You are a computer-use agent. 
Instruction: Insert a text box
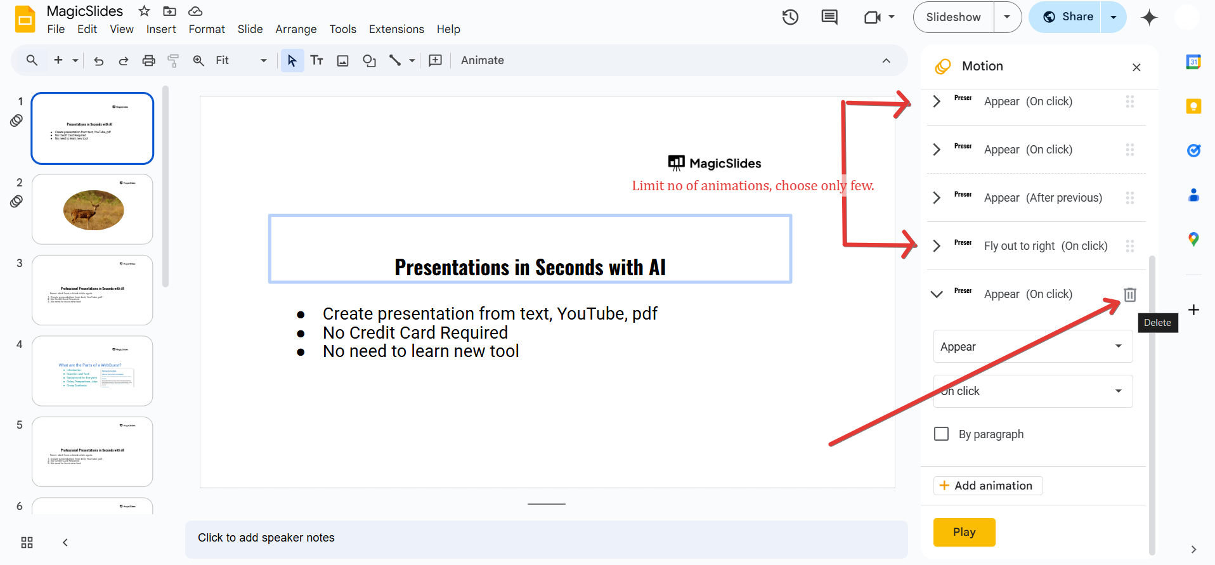(x=317, y=60)
